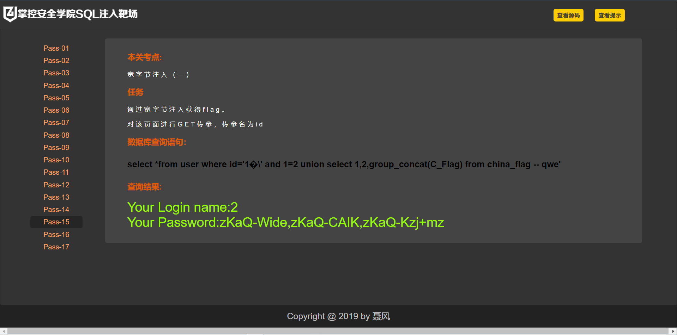Open Pass-03 in the sidebar
677x335 pixels.
[x=56, y=73]
